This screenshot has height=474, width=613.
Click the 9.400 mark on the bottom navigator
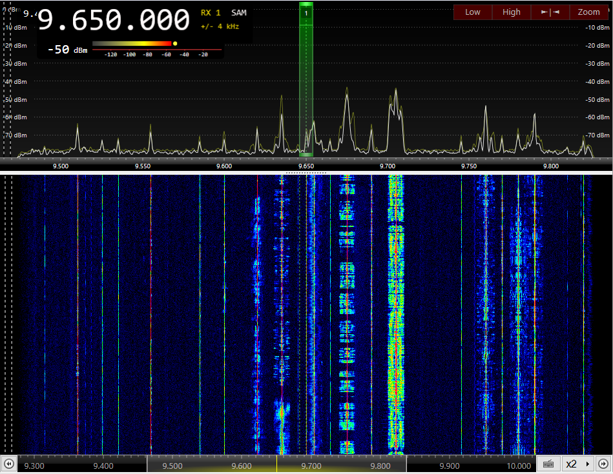pos(103,466)
